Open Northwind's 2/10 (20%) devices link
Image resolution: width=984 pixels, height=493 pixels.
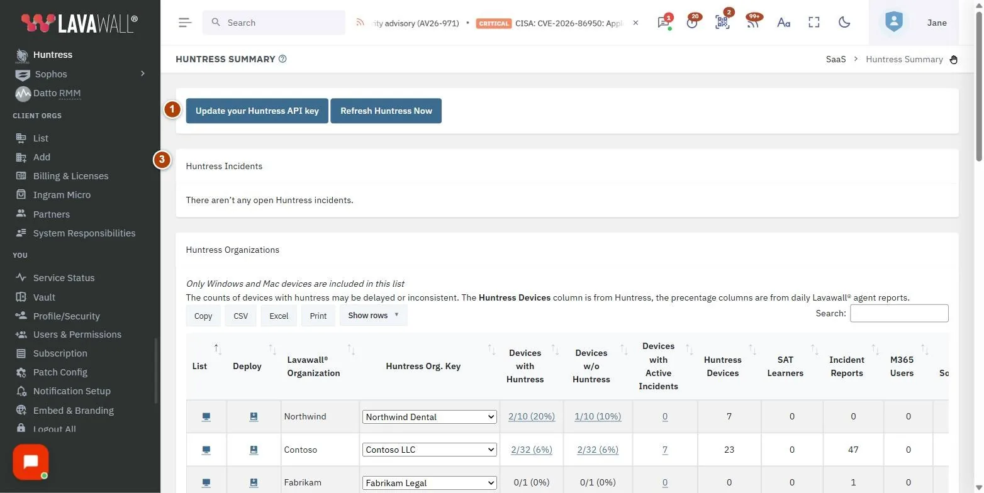click(532, 416)
